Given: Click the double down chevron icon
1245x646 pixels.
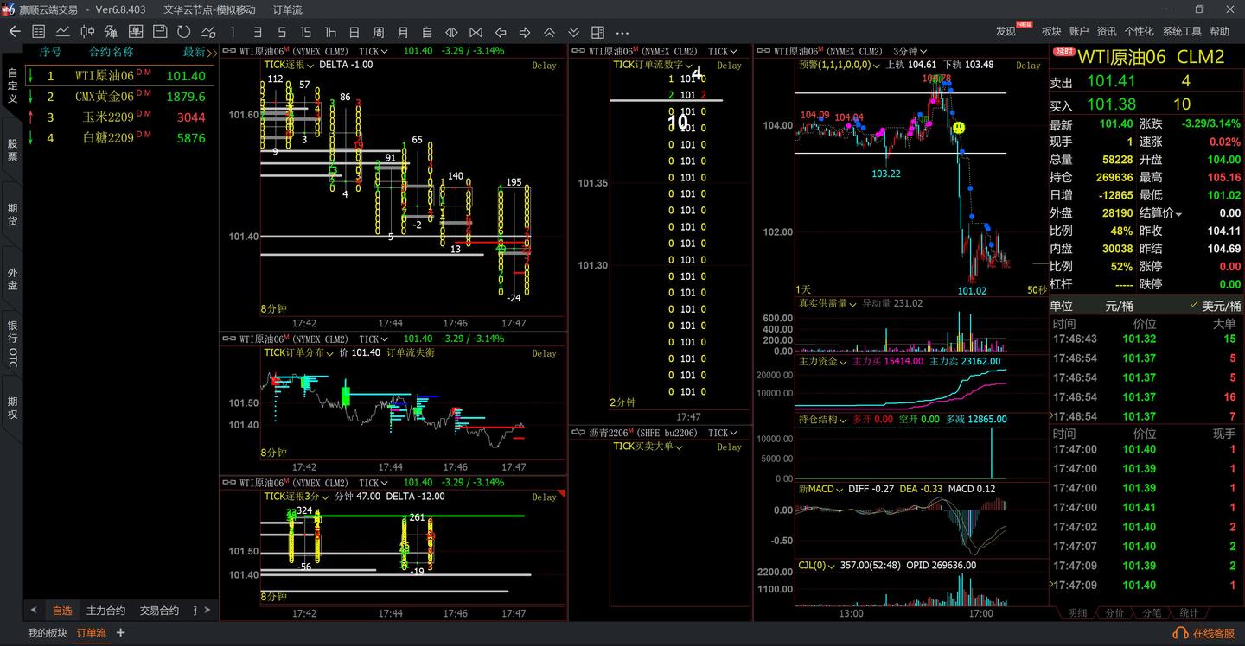Looking at the screenshot, I should (x=573, y=32).
